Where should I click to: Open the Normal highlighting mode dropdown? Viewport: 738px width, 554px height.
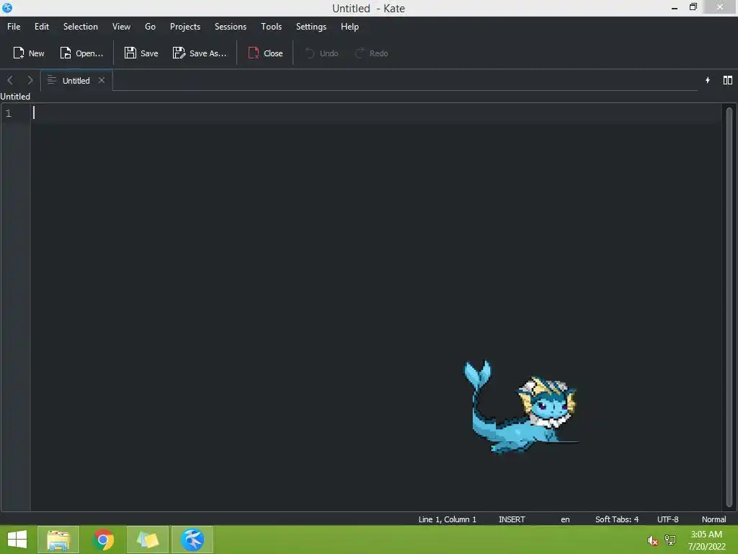713,519
